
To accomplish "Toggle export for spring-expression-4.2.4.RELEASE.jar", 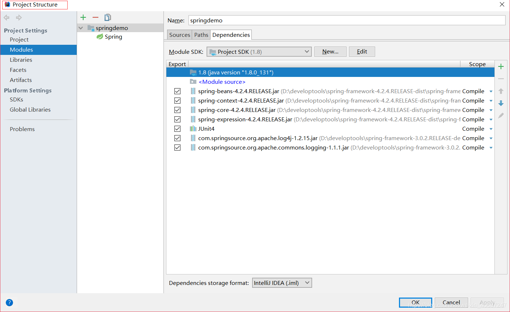I will (x=177, y=119).
